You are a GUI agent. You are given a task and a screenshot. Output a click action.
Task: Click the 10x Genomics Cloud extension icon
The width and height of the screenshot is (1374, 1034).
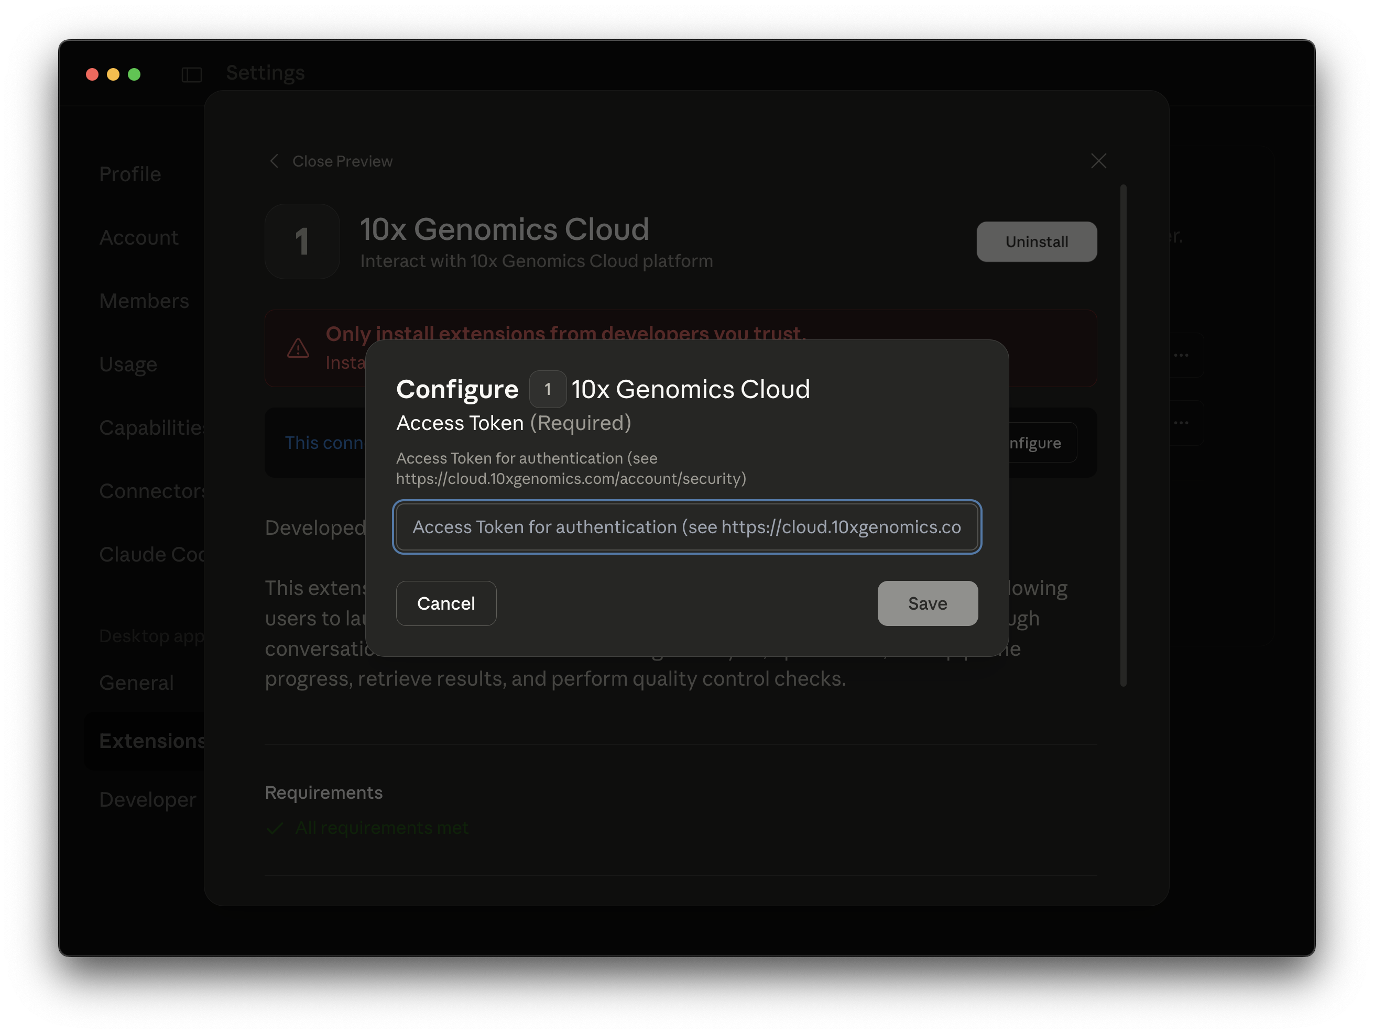point(302,241)
